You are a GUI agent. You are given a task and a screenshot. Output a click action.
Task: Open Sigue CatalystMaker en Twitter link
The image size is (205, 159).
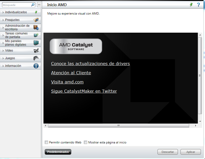click(x=84, y=91)
